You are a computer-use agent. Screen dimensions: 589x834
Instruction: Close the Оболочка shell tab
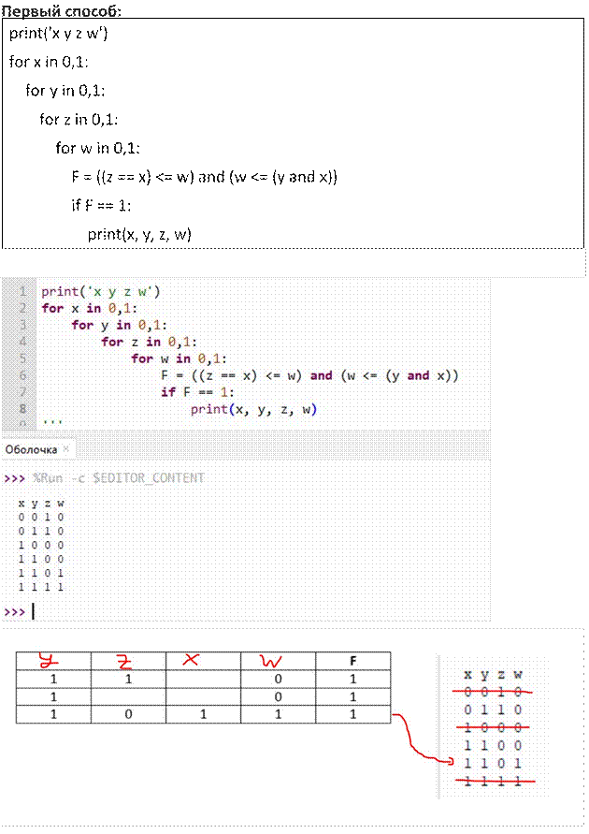pos(67,449)
